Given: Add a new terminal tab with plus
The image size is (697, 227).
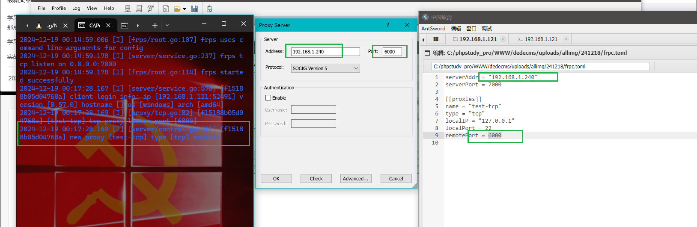Looking at the screenshot, I should (x=155, y=25).
